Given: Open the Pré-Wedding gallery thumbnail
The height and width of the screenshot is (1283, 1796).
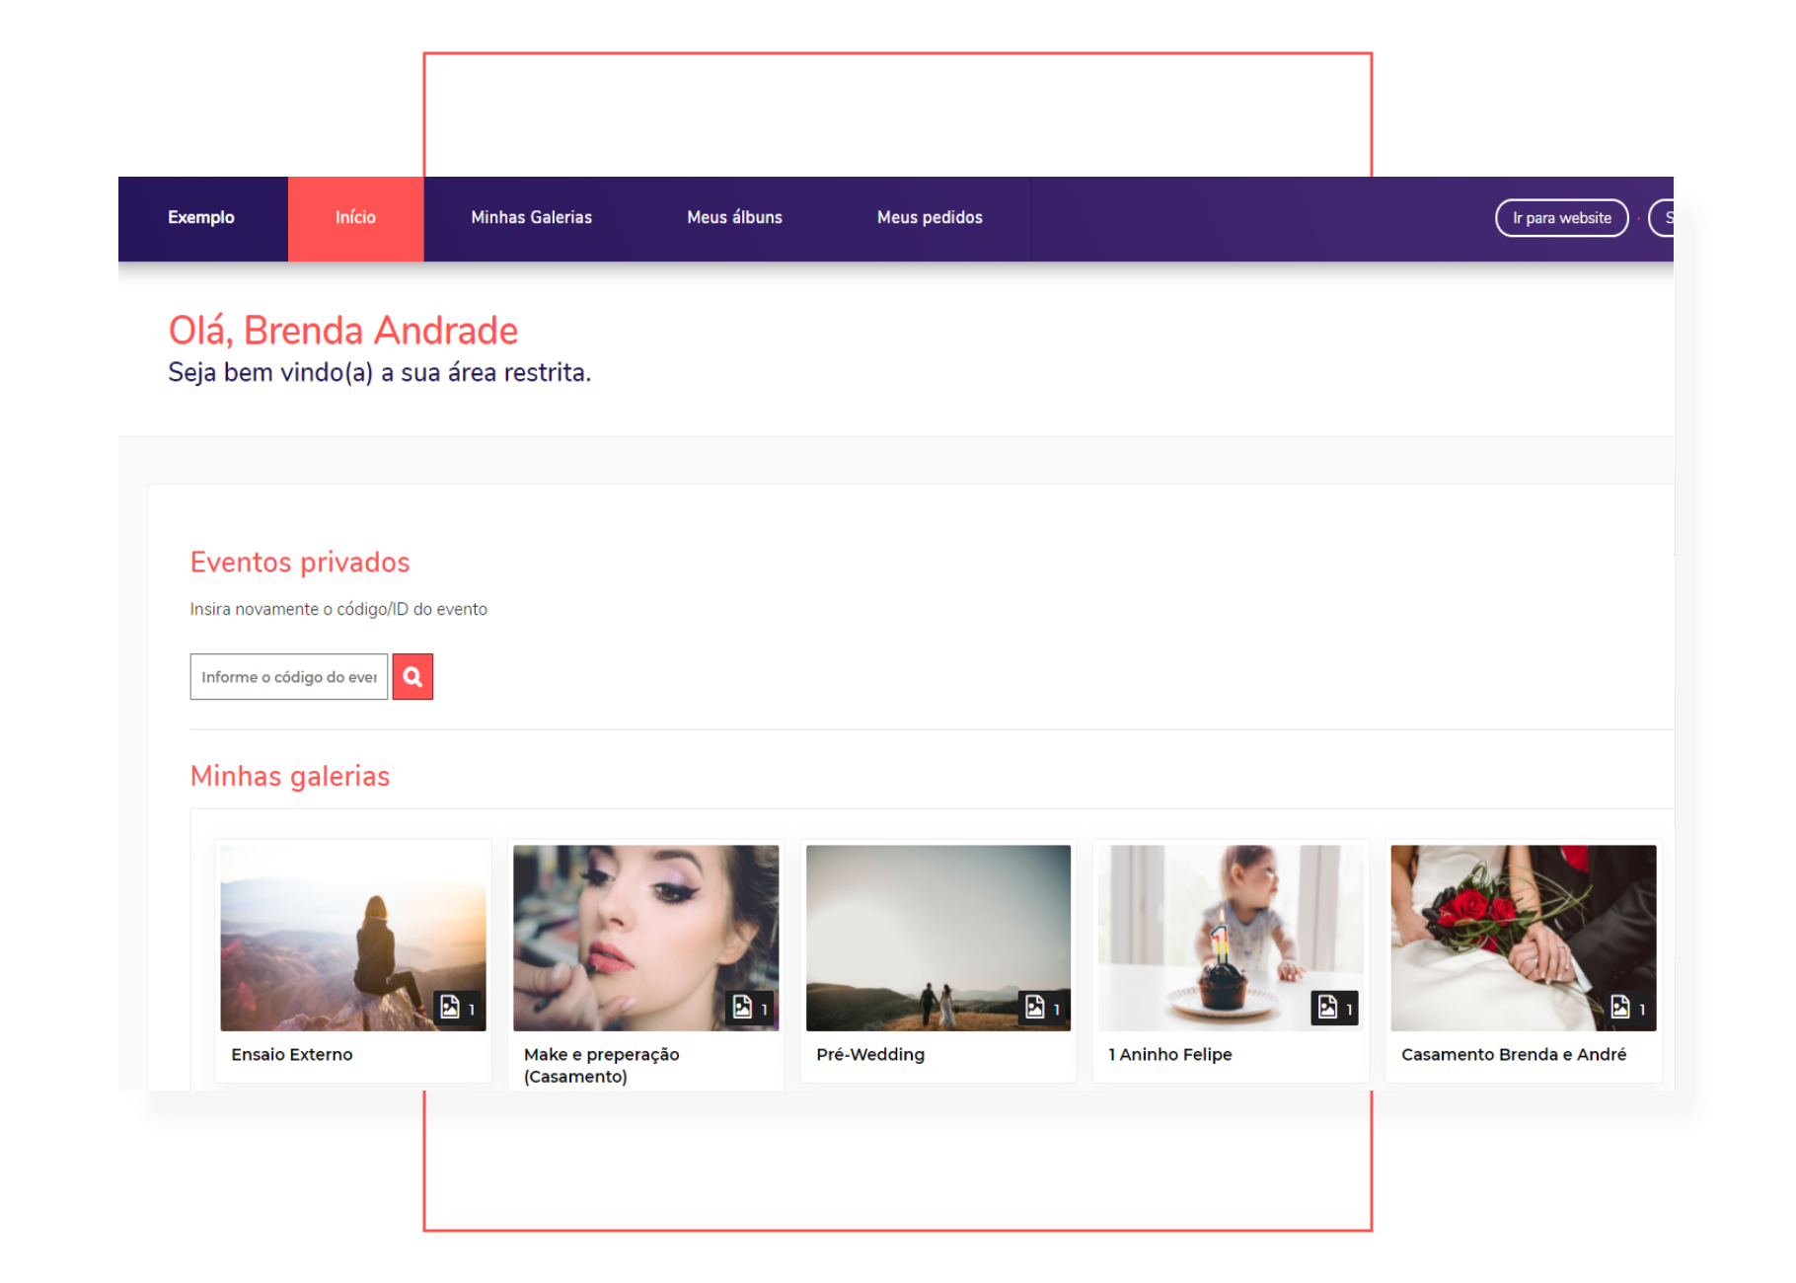Looking at the screenshot, I should click(938, 938).
